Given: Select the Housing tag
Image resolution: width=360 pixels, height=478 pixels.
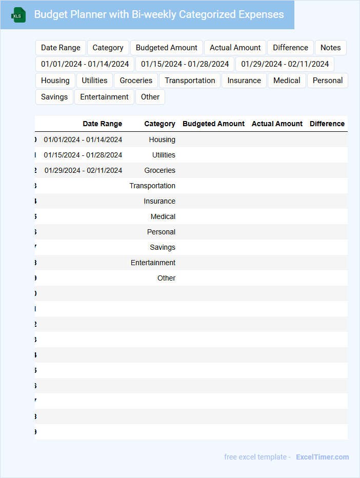Looking at the screenshot, I should [55, 81].
